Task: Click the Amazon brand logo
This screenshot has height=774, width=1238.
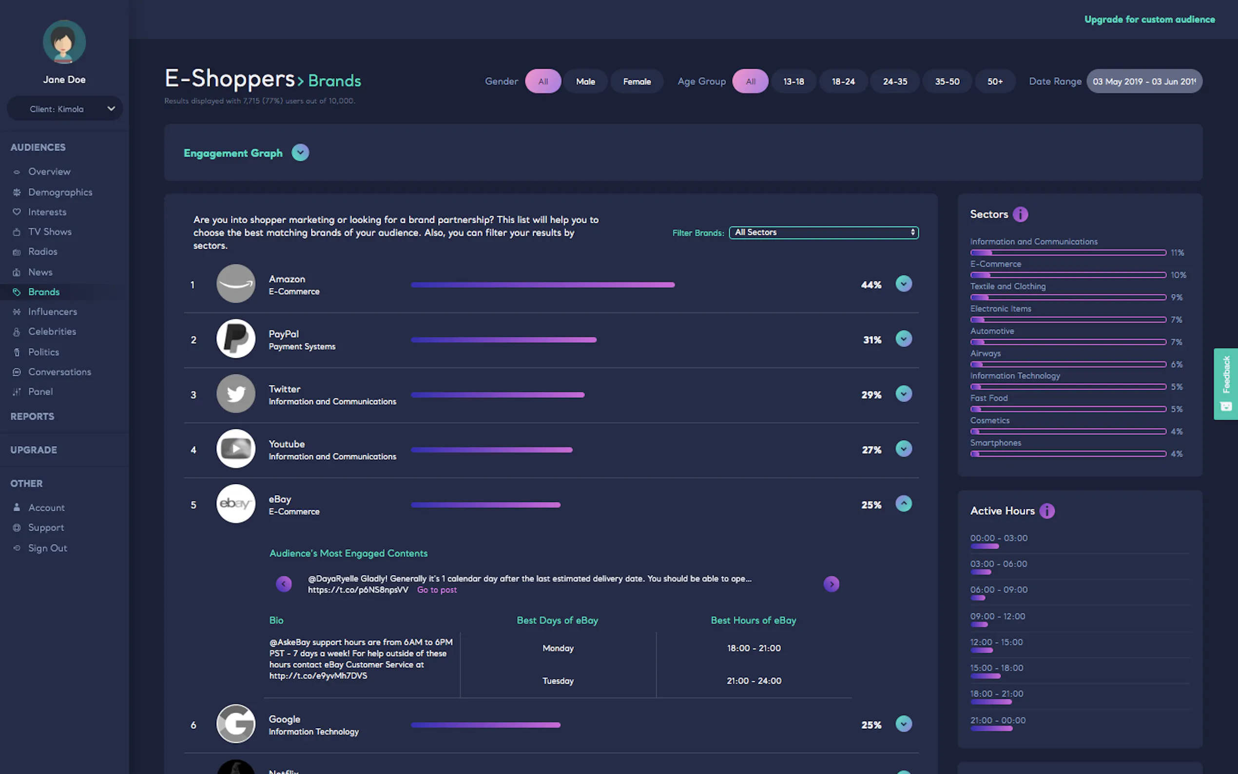Action: [235, 284]
